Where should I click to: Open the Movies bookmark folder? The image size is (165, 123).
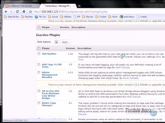click(x=88, y=17)
